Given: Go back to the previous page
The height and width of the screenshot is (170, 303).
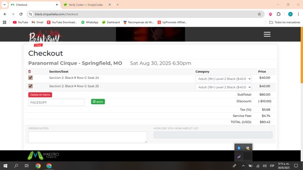Looking at the screenshot, I should [5, 14].
